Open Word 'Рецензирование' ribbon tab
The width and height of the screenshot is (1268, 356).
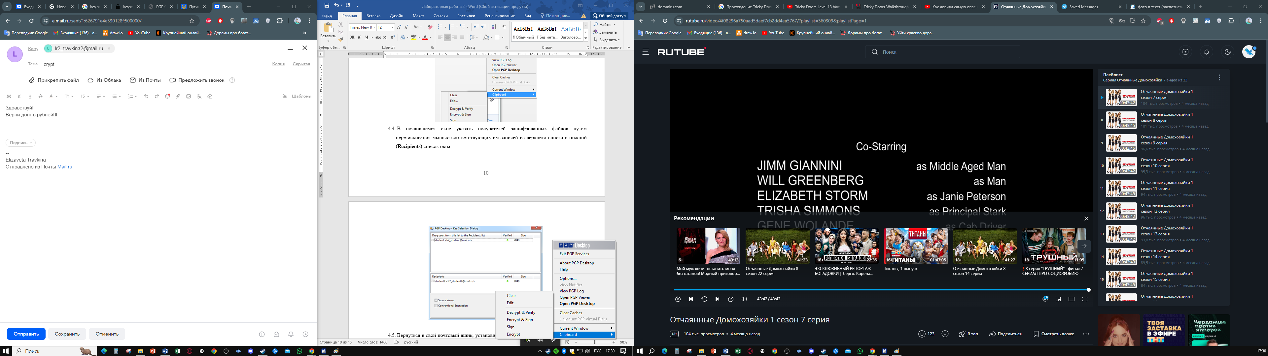click(x=499, y=16)
